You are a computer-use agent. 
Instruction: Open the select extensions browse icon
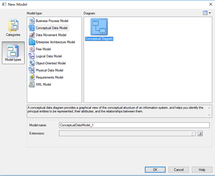(200, 133)
